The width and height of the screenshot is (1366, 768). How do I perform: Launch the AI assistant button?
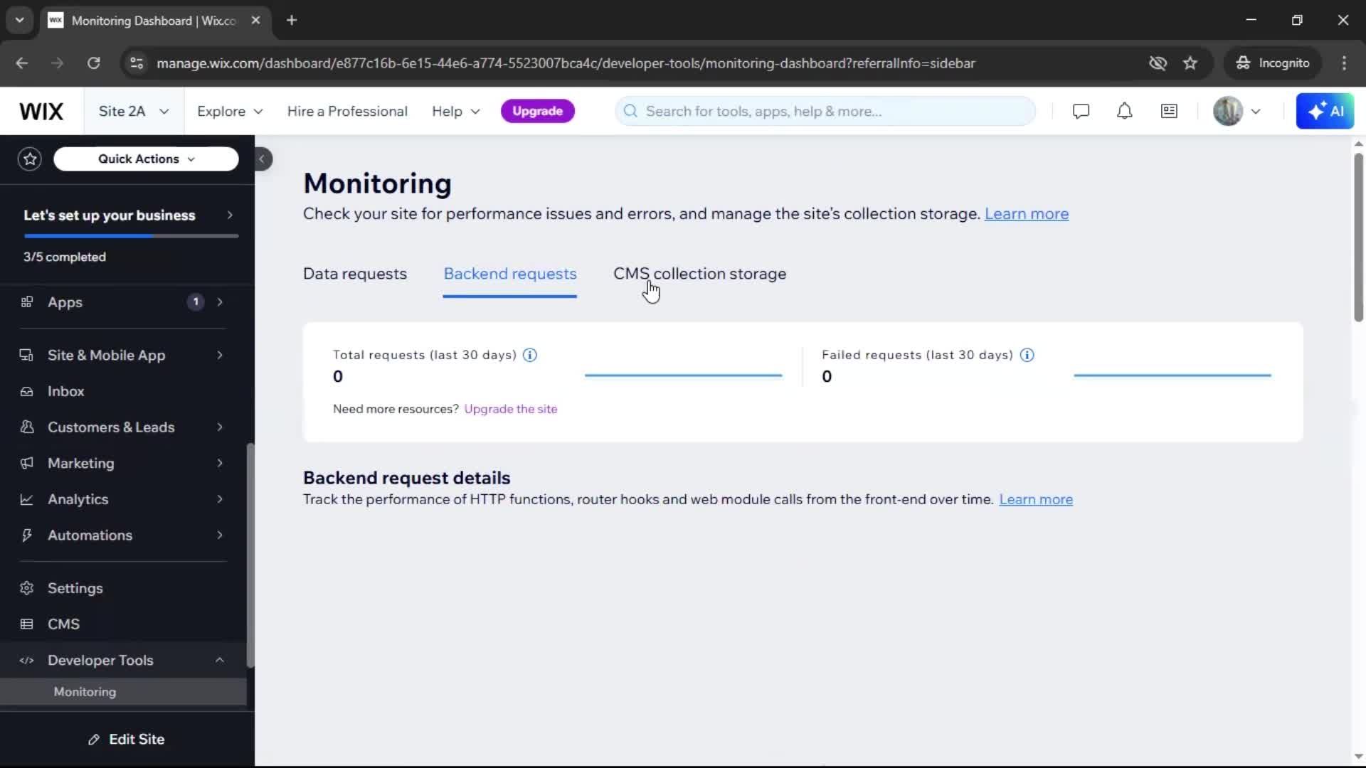point(1325,112)
